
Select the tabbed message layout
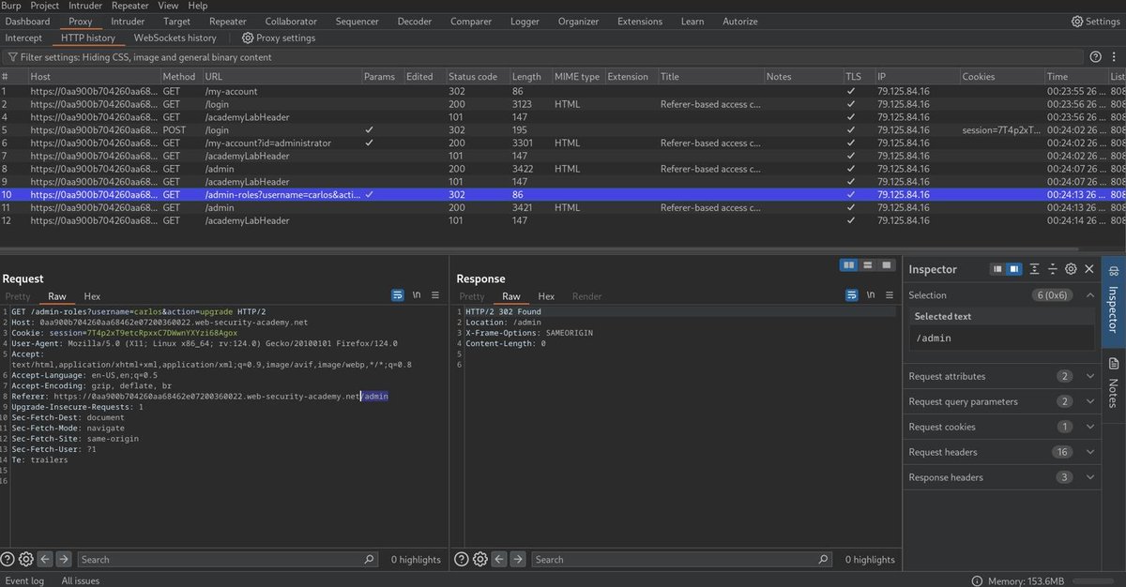pyautogui.click(x=887, y=265)
